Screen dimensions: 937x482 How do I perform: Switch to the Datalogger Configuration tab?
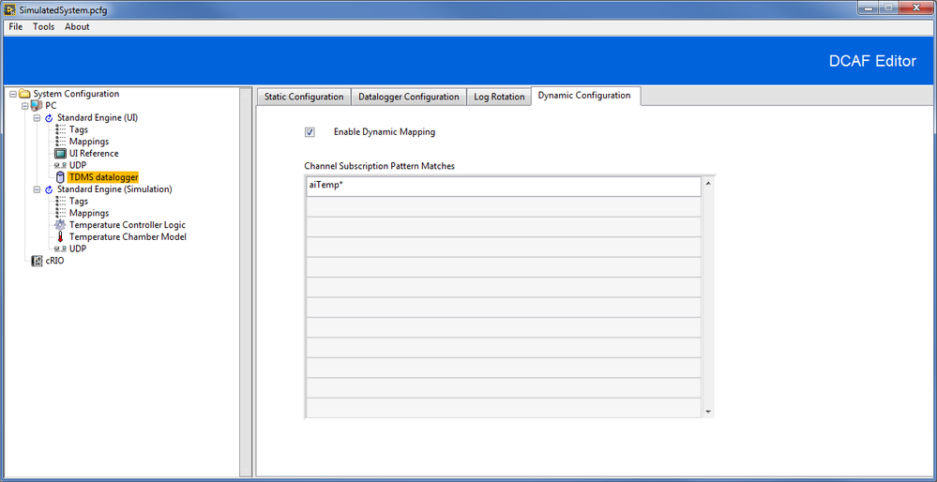[409, 97]
